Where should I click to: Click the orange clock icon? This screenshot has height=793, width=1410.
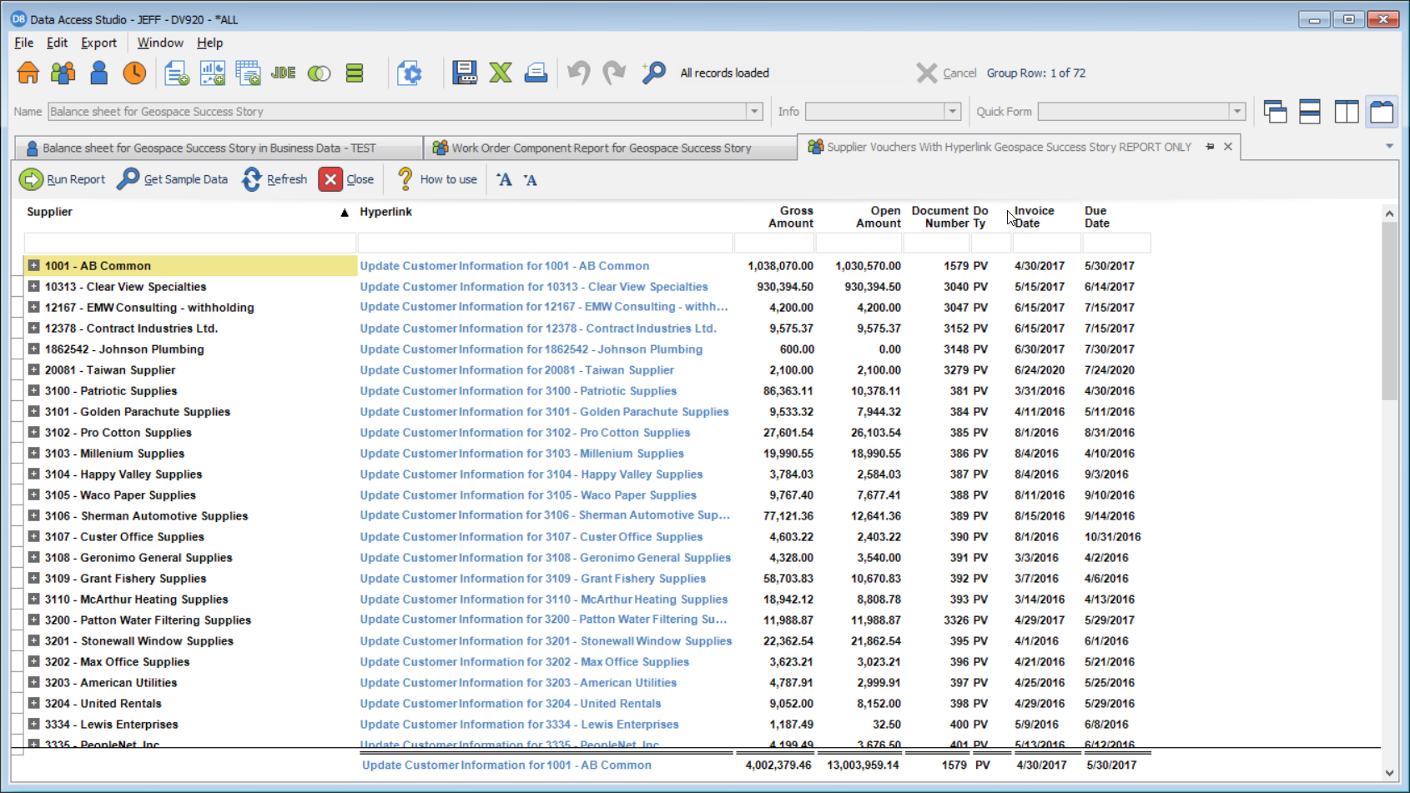(134, 73)
